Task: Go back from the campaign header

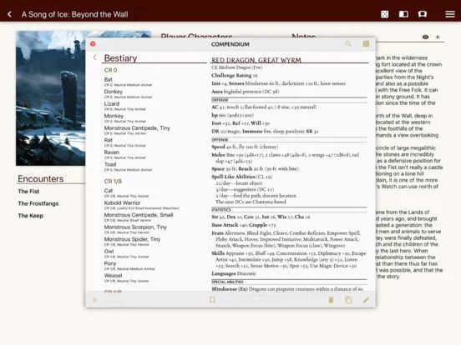Action: [x=10, y=14]
